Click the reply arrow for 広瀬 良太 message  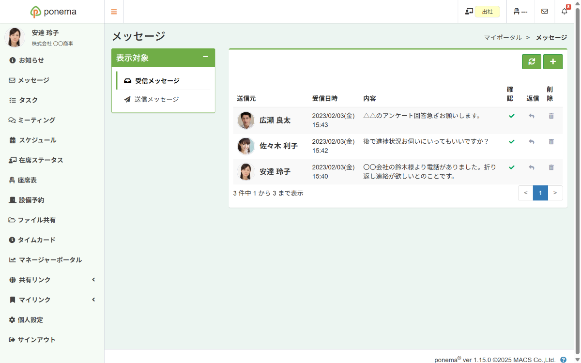click(532, 116)
